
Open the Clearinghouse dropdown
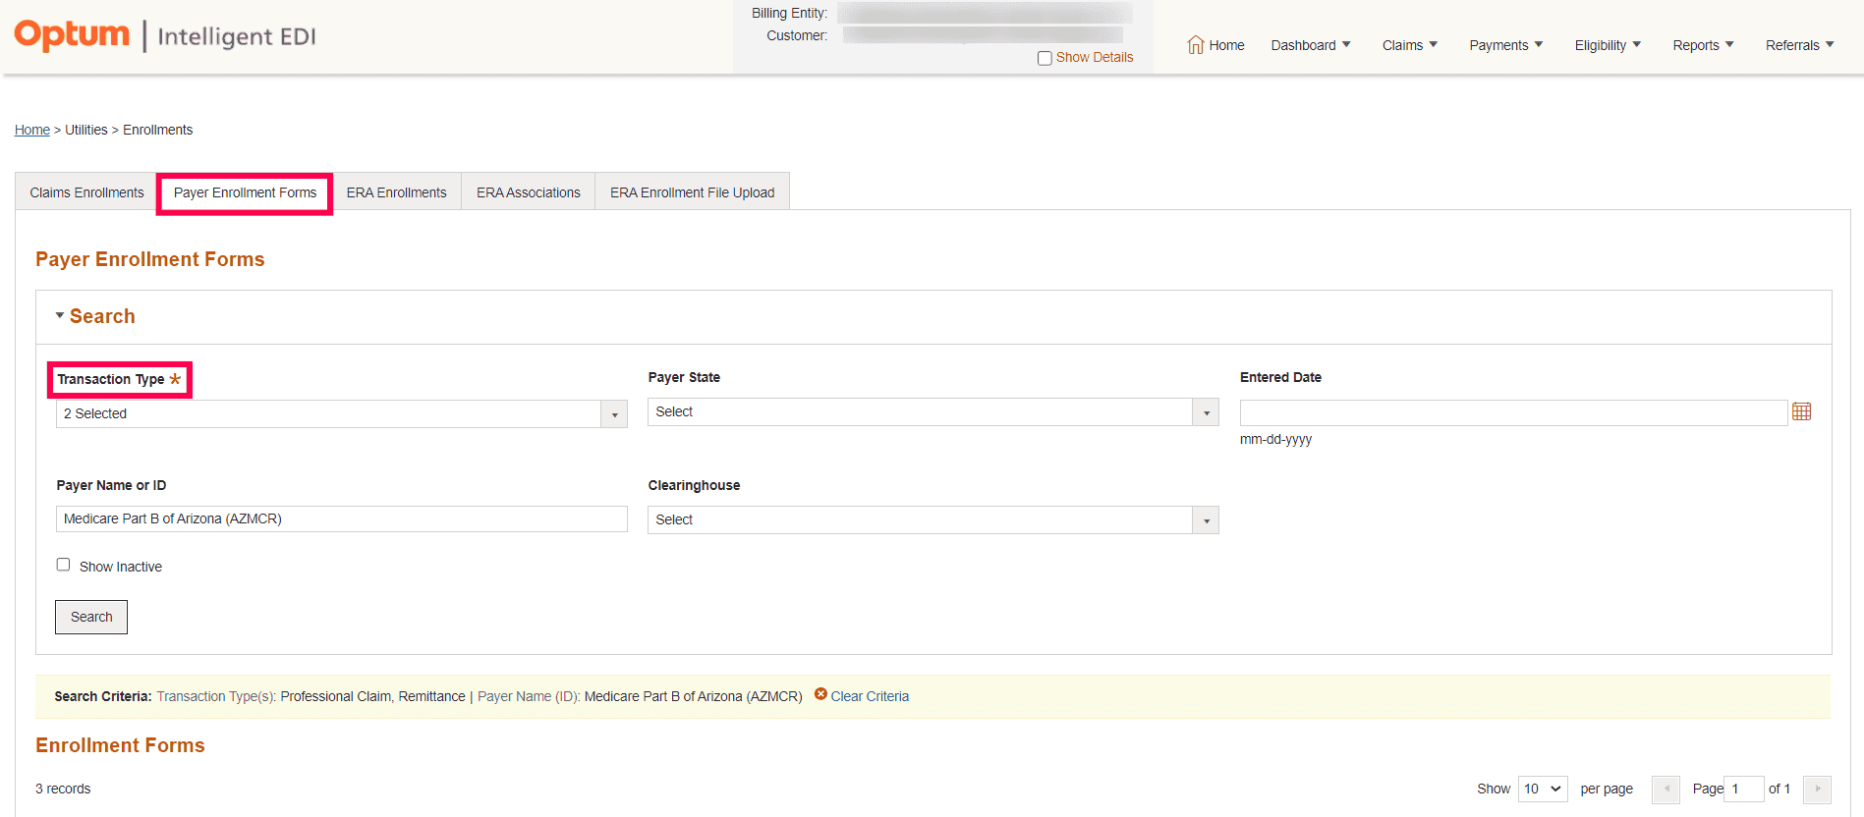[932, 519]
